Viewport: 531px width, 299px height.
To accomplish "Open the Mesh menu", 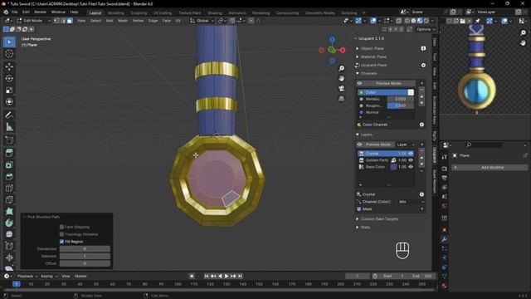I will coord(123,21).
